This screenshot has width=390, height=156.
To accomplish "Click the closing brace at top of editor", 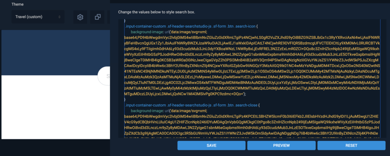I will tap(125, 21).
